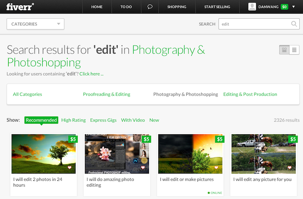Open 'I will edit any picture for you'
Image resolution: width=303 pixels, height=199 pixels.
click(262, 179)
